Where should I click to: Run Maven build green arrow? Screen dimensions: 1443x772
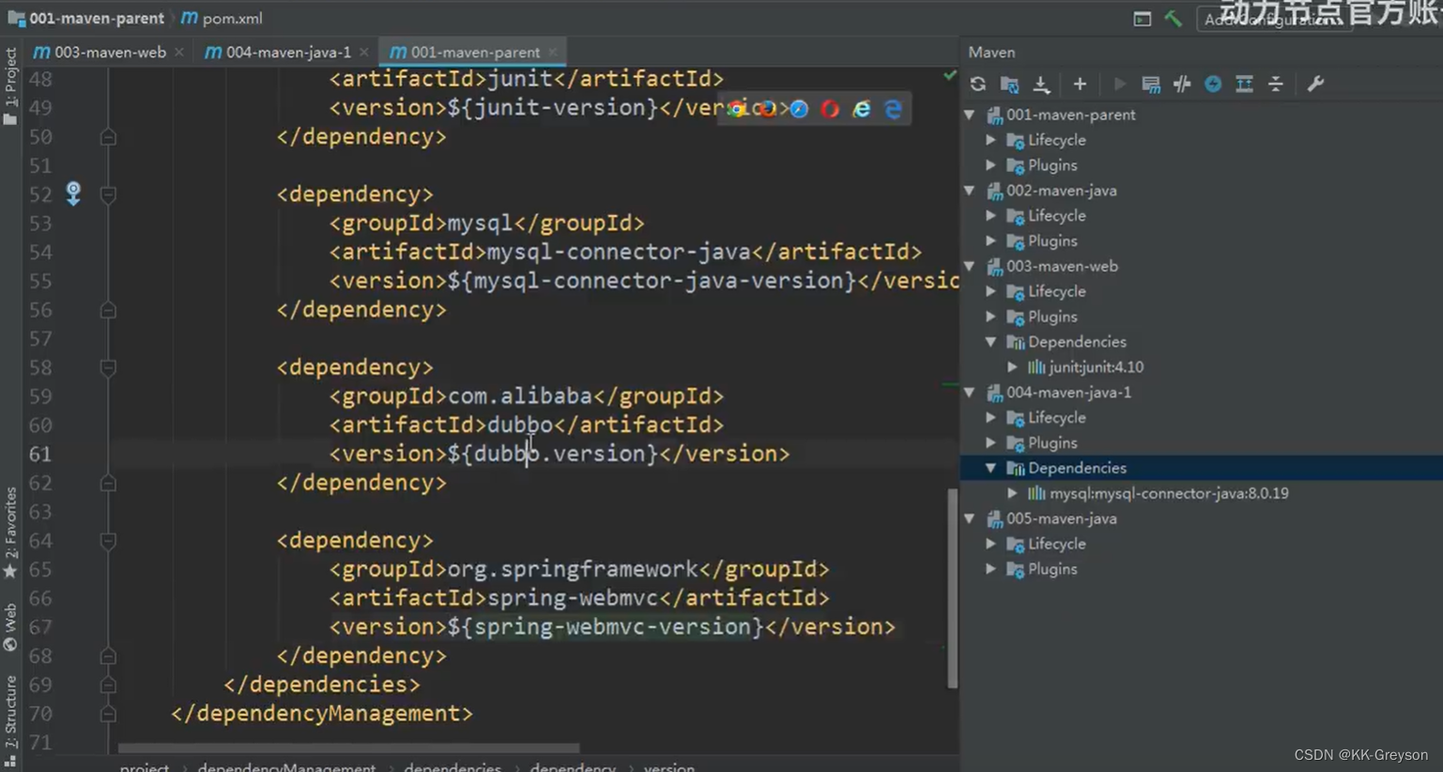pyautogui.click(x=1119, y=85)
